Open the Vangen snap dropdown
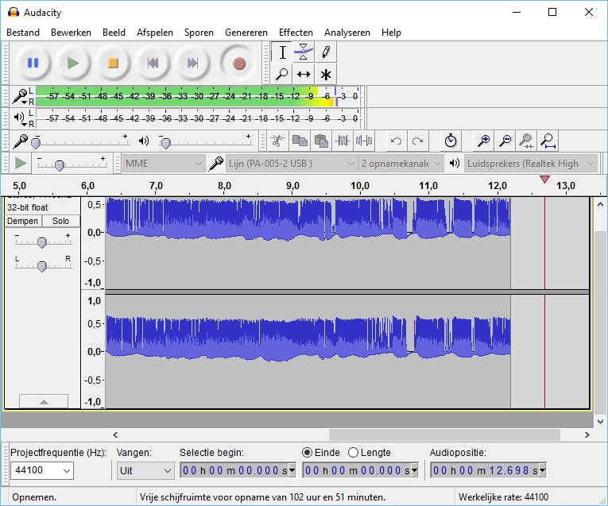Viewport: 608px width, 506px height. coord(145,470)
